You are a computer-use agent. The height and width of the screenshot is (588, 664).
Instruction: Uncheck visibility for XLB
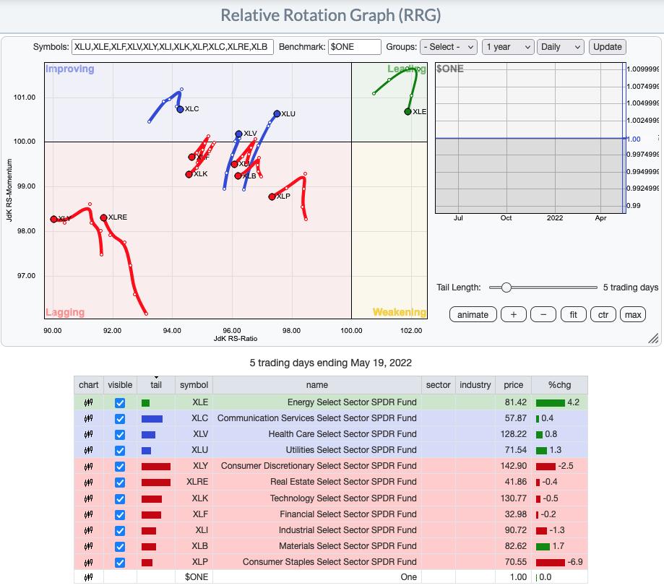[120, 547]
